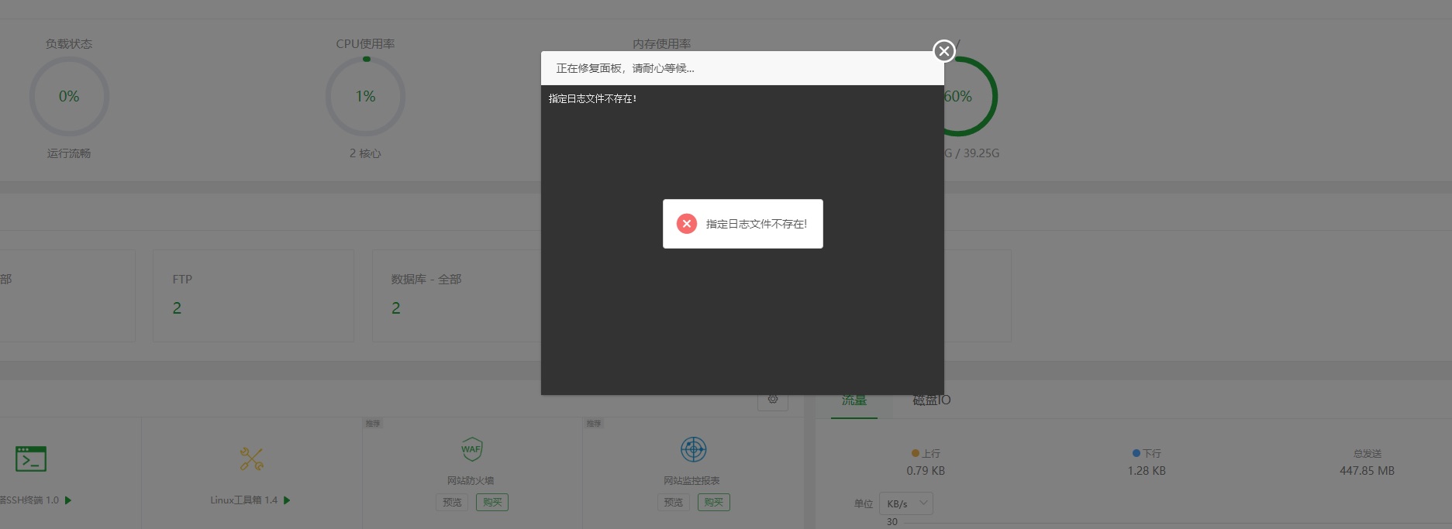Click the website monitoring report icon
The width and height of the screenshot is (1452, 529).
coord(693,449)
